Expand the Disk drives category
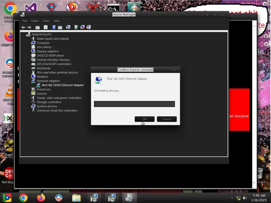The height and width of the screenshot is (203, 271). pyautogui.click(x=28, y=47)
